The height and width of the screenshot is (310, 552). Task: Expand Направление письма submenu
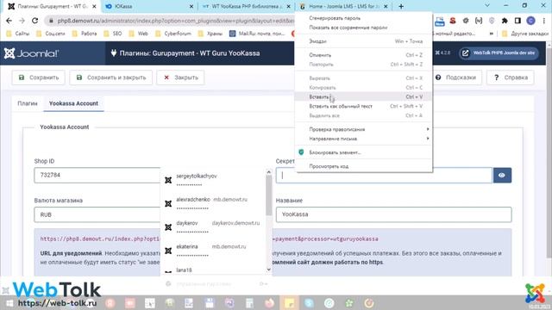363,139
